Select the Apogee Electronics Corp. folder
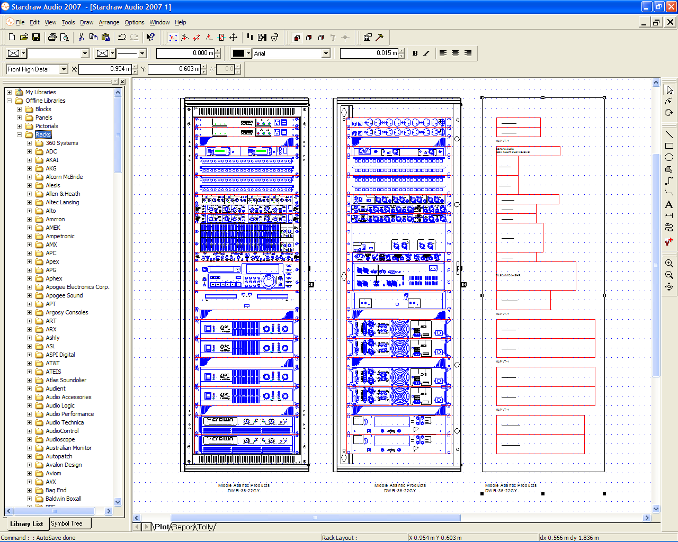 pos(77,287)
